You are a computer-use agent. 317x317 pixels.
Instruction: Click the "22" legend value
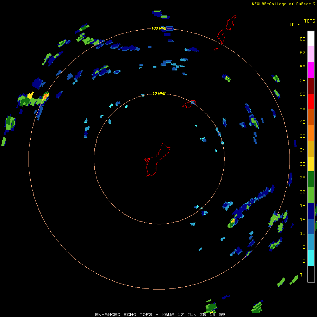pyautogui.click(x=303, y=192)
